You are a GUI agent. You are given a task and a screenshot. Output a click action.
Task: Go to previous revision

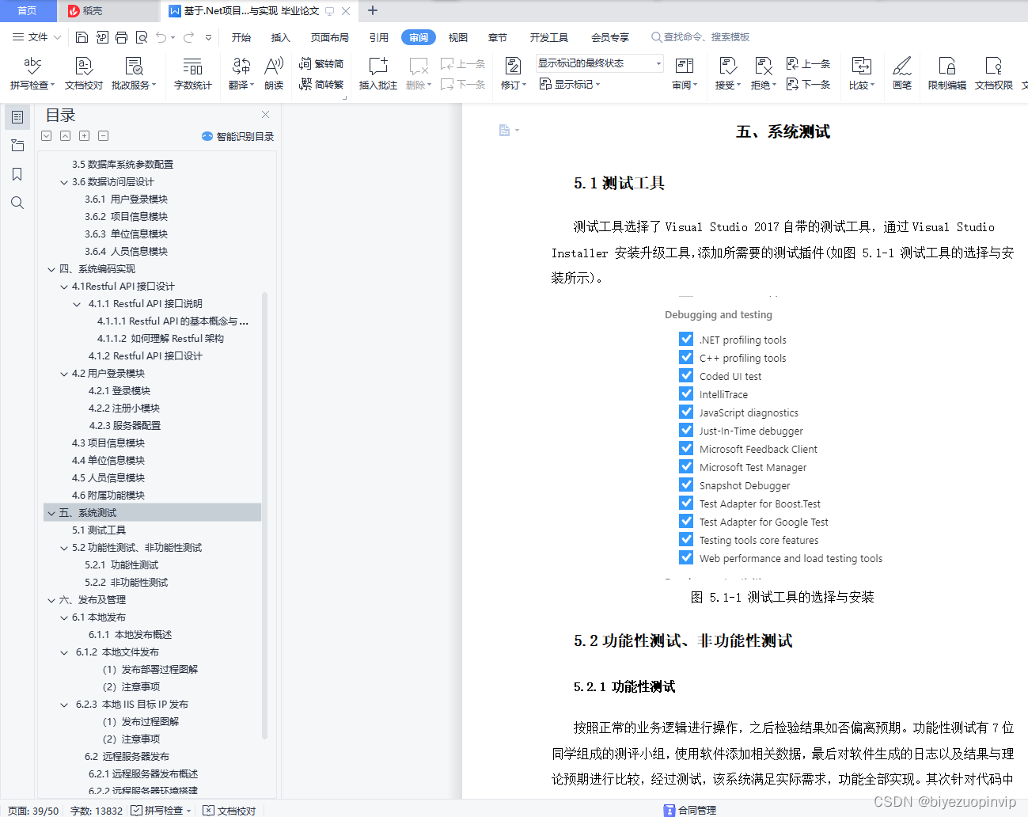coord(808,63)
